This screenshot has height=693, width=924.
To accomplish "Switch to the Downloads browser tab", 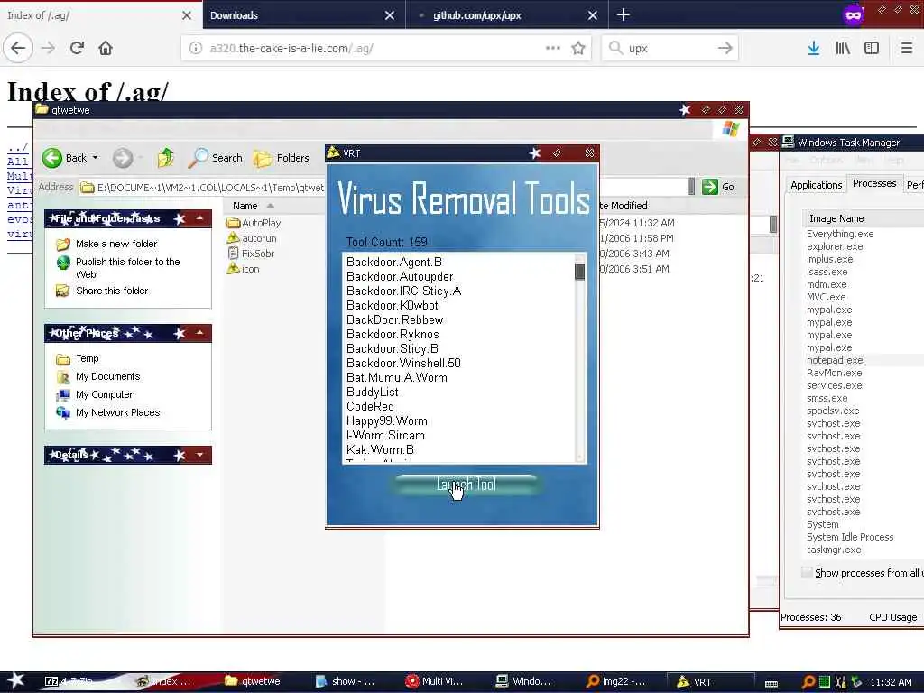I will tap(303, 15).
